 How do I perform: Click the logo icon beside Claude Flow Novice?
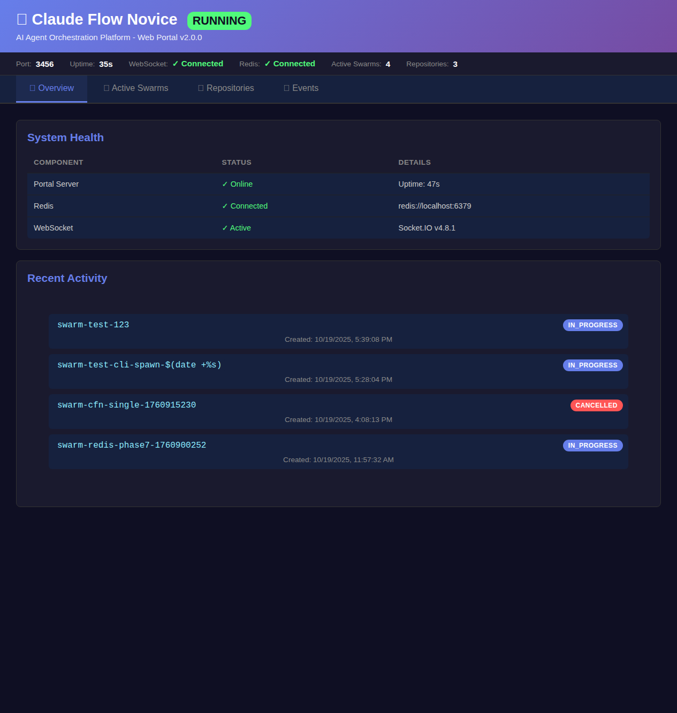point(22,19)
